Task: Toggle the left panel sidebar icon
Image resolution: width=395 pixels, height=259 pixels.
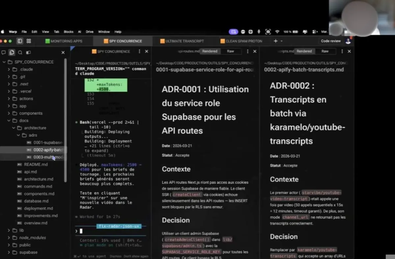Action: coord(20,41)
